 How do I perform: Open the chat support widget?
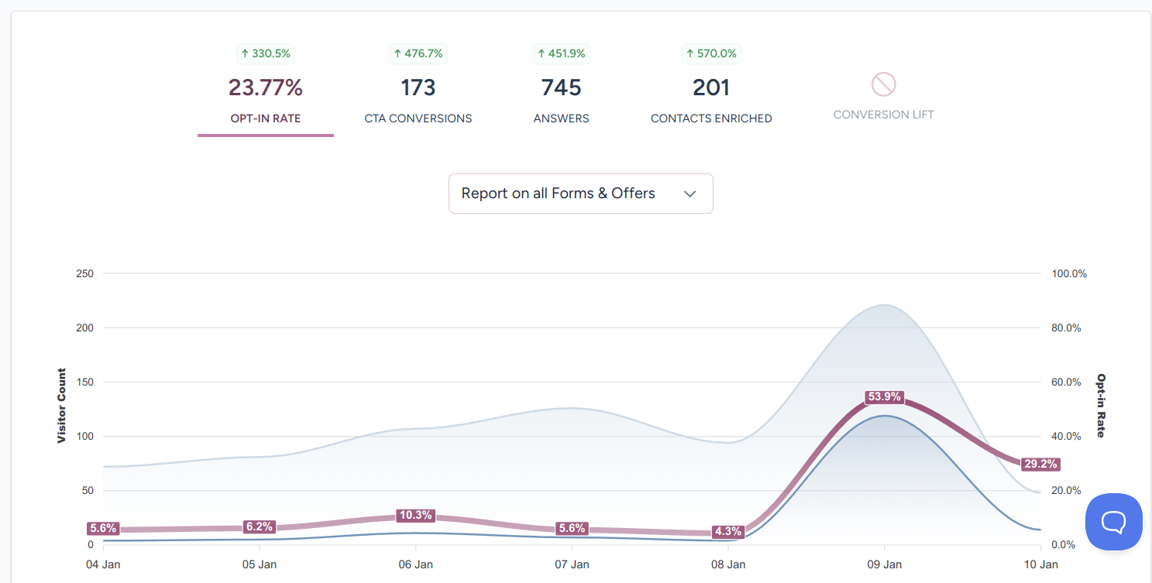pos(1113,522)
